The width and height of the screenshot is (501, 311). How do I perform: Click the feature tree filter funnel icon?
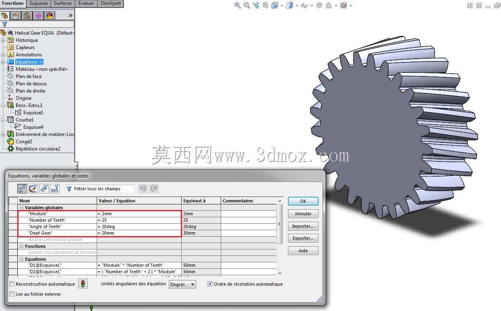click(x=4, y=24)
